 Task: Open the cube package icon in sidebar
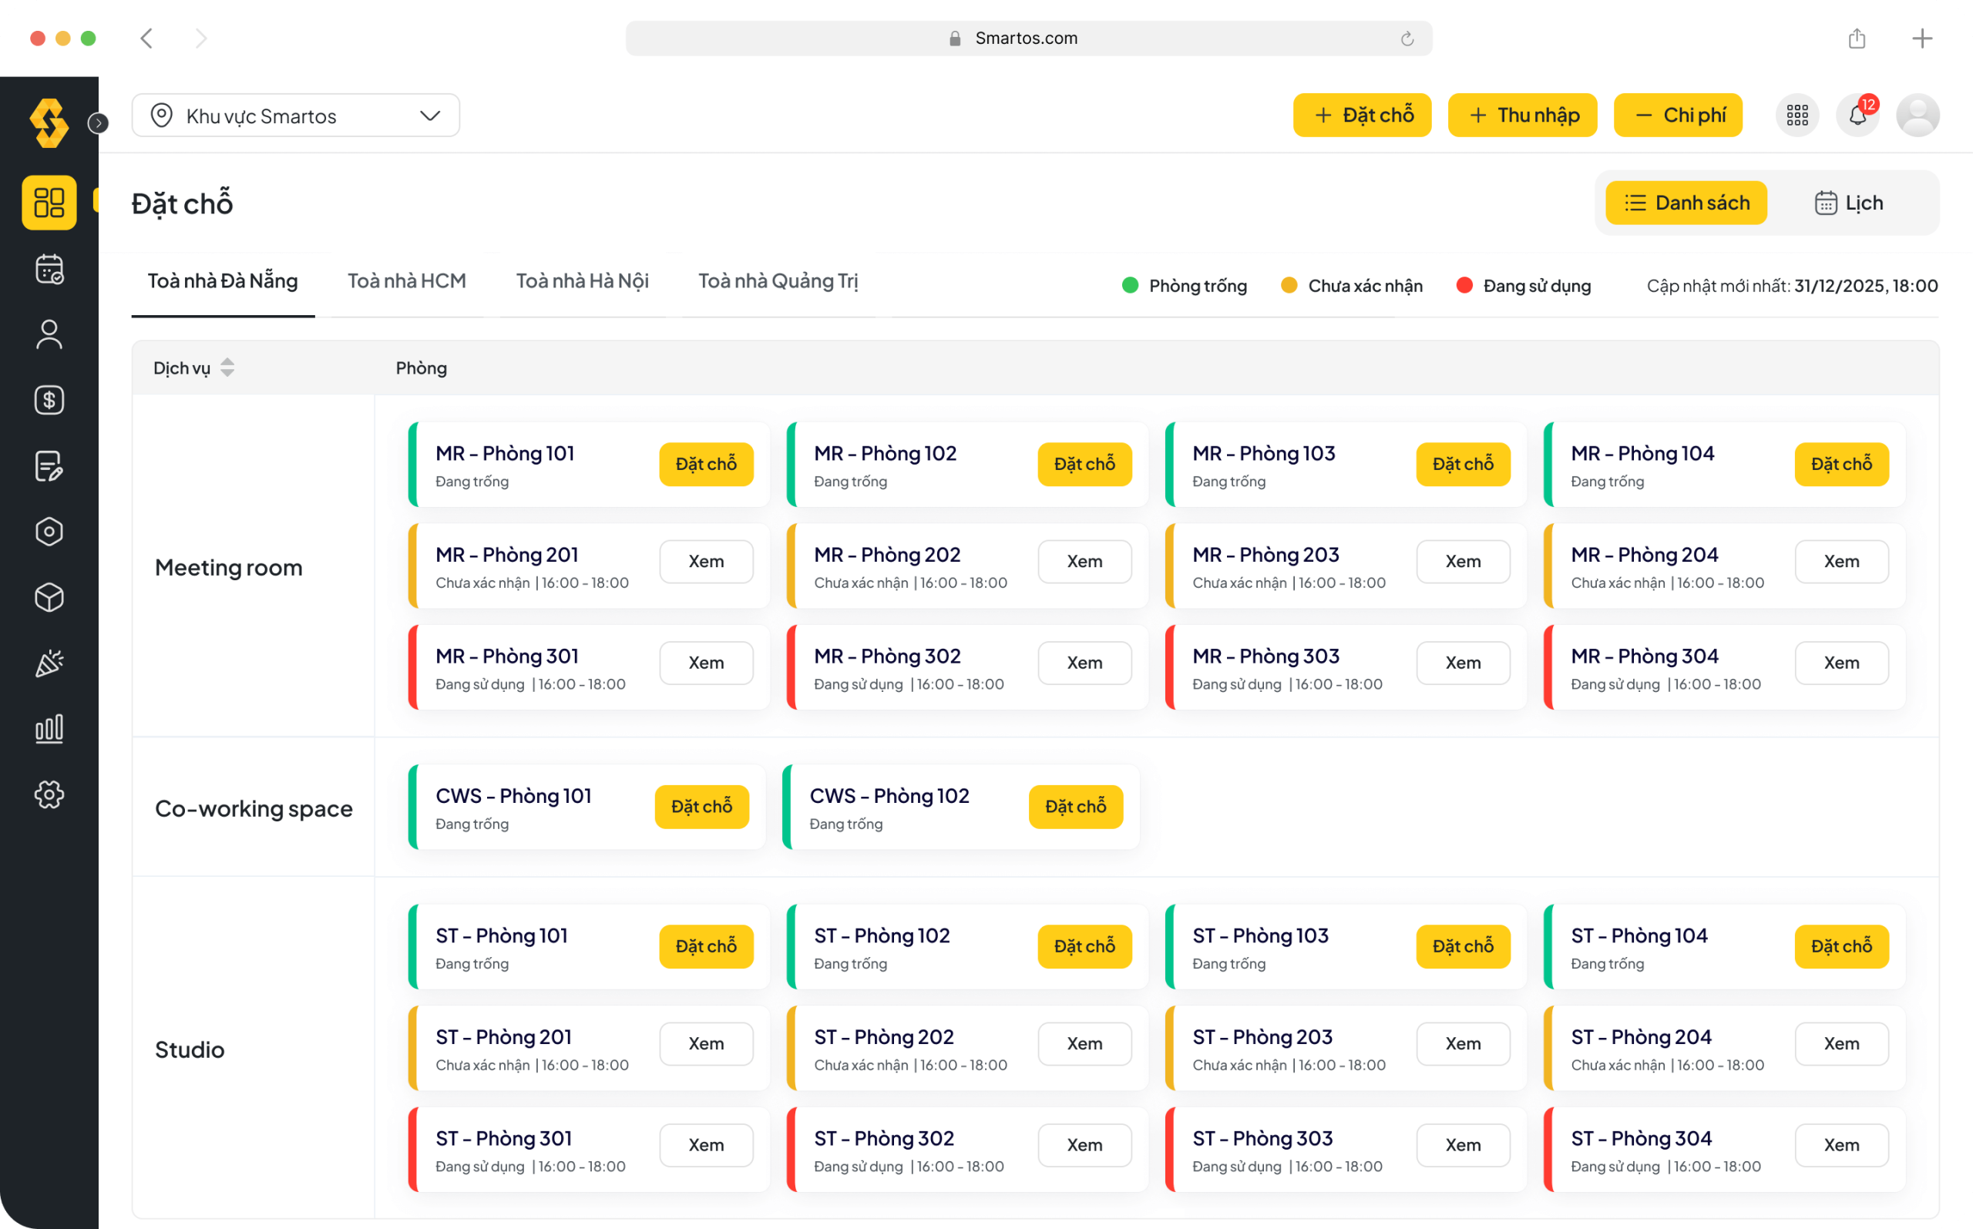(49, 597)
